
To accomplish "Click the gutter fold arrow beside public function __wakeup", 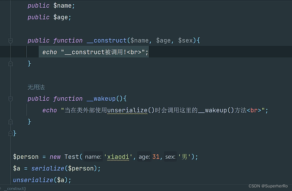I will pos(10,98).
